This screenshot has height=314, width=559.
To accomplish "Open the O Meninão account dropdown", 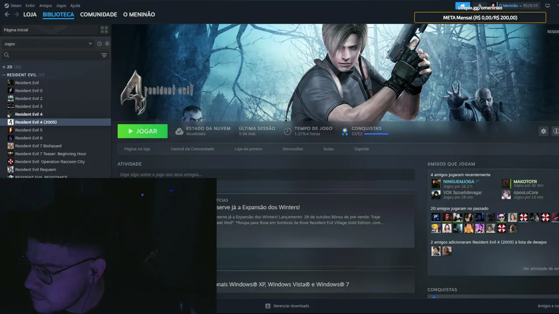I will 510,6.
